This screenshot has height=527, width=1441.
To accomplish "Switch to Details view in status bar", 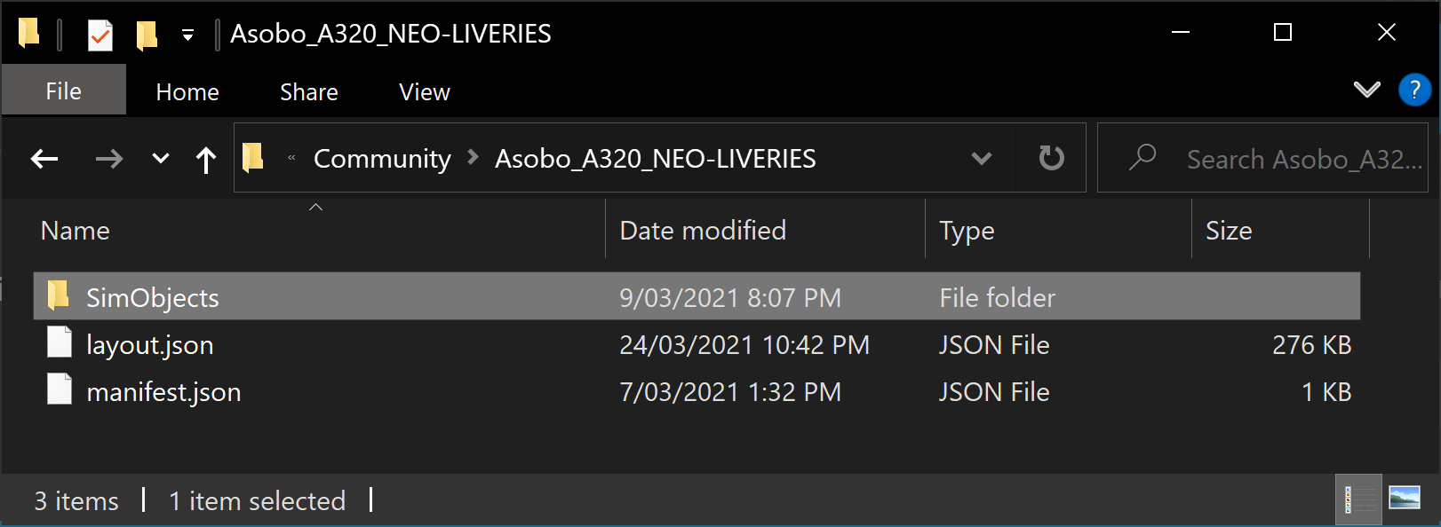I will click(x=1358, y=499).
